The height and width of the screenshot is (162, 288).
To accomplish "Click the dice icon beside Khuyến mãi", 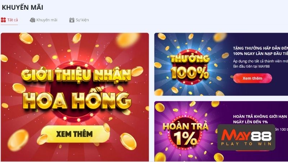I will click(x=32, y=20).
